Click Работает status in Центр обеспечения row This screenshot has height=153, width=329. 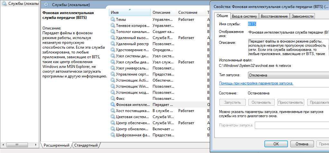(186, 123)
